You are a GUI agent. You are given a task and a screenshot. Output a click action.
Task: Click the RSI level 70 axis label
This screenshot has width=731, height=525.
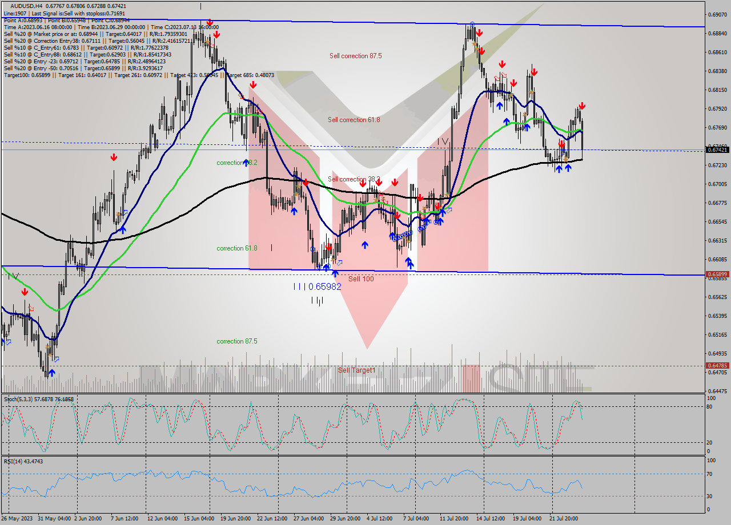pos(710,474)
